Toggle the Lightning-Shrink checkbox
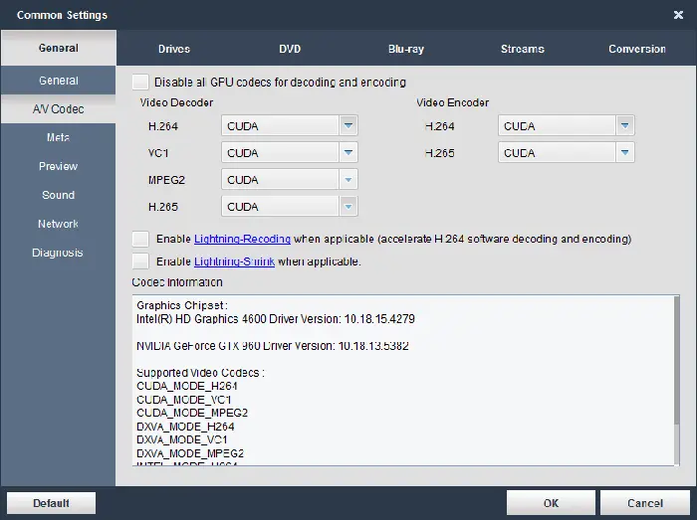The height and width of the screenshot is (520, 697). 140,261
